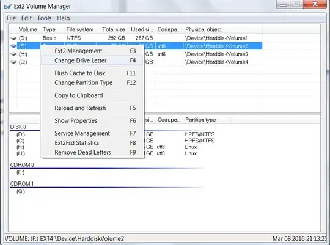The height and width of the screenshot is (245, 330).
Task: Click the Ext2 Volume Manager title icon
Action: [x=7, y=7]
